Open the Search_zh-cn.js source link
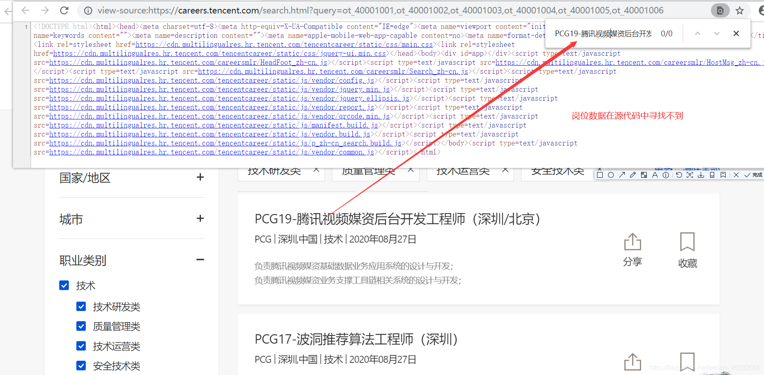The height and width of the screenshot is (375, 764). tap(333, 71)
